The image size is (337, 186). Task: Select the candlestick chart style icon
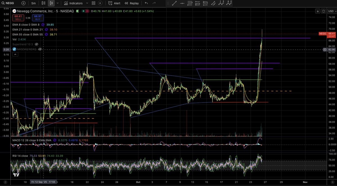click(51, 3)
